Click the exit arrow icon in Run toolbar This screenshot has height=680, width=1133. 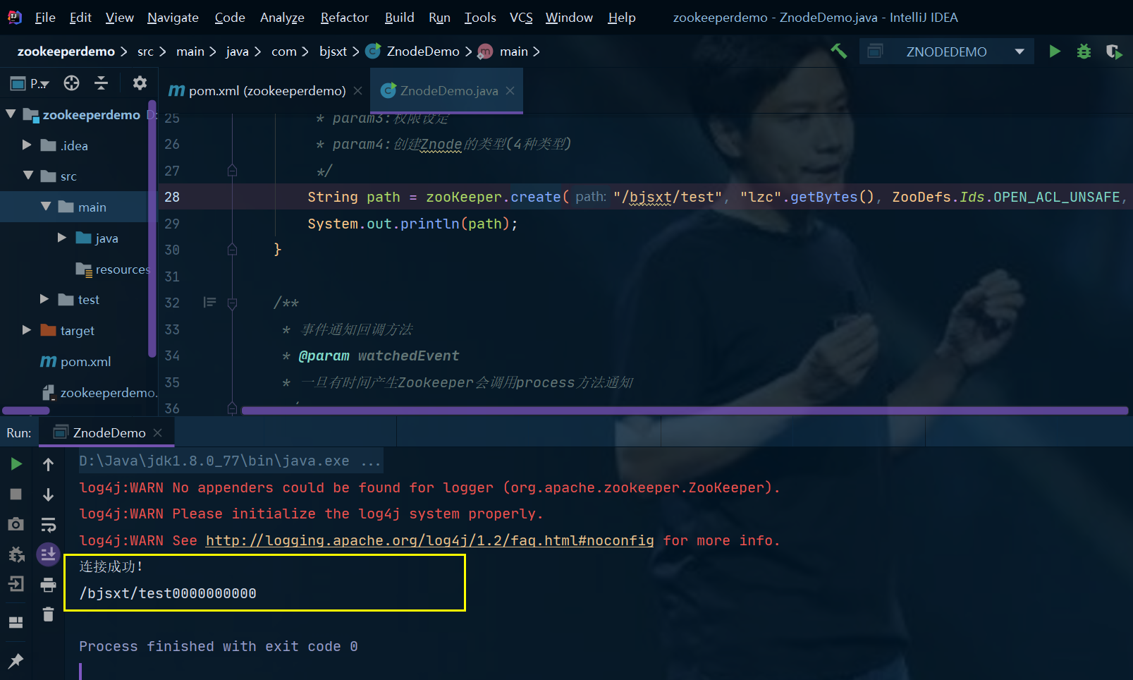[x=16, y=584]
